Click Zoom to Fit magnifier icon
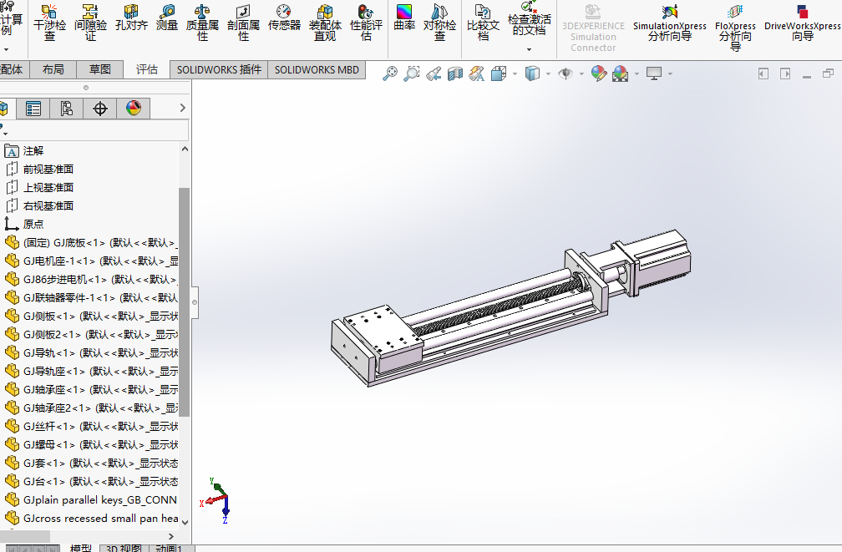The image size is (842, 552). click(x=390, y=73)
